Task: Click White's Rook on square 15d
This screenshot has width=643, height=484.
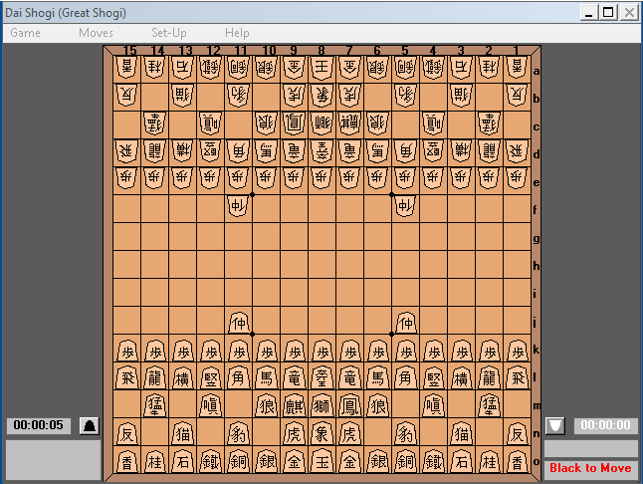Action: pos(127,151)
